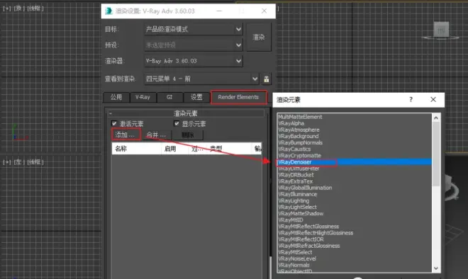Open the 渲染器 dropdown showing V-Ray Adv

point(194,61)
